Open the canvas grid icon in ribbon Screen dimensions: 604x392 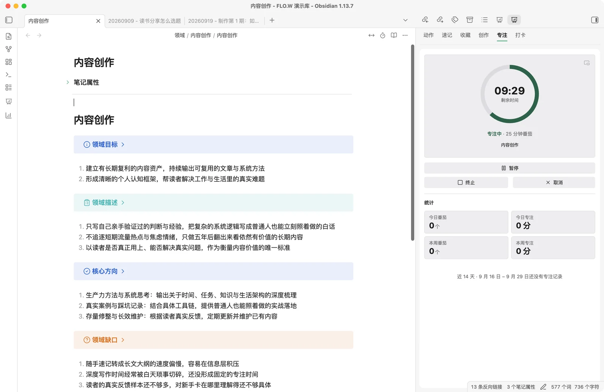[9, 62]
